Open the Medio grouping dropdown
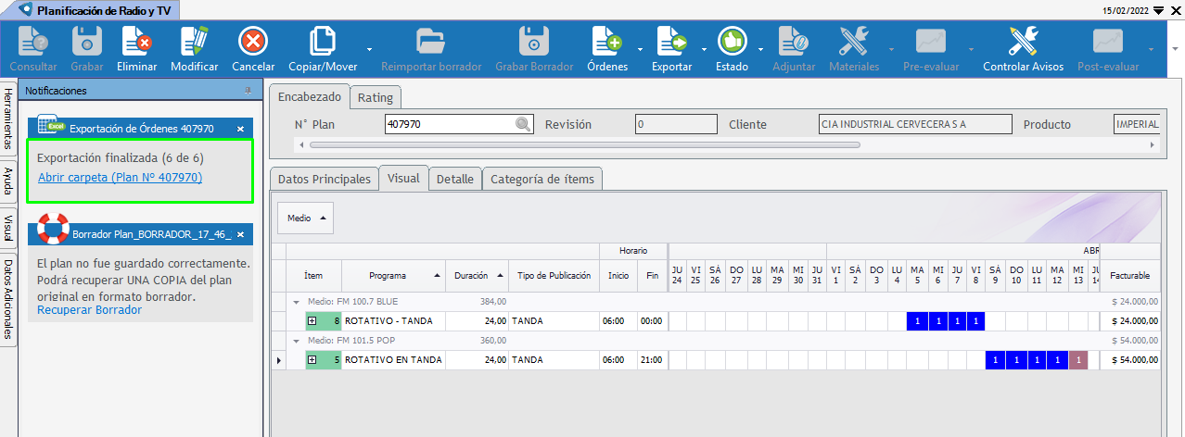Viewport: 1185px width, 437px height. pos(305,218)
